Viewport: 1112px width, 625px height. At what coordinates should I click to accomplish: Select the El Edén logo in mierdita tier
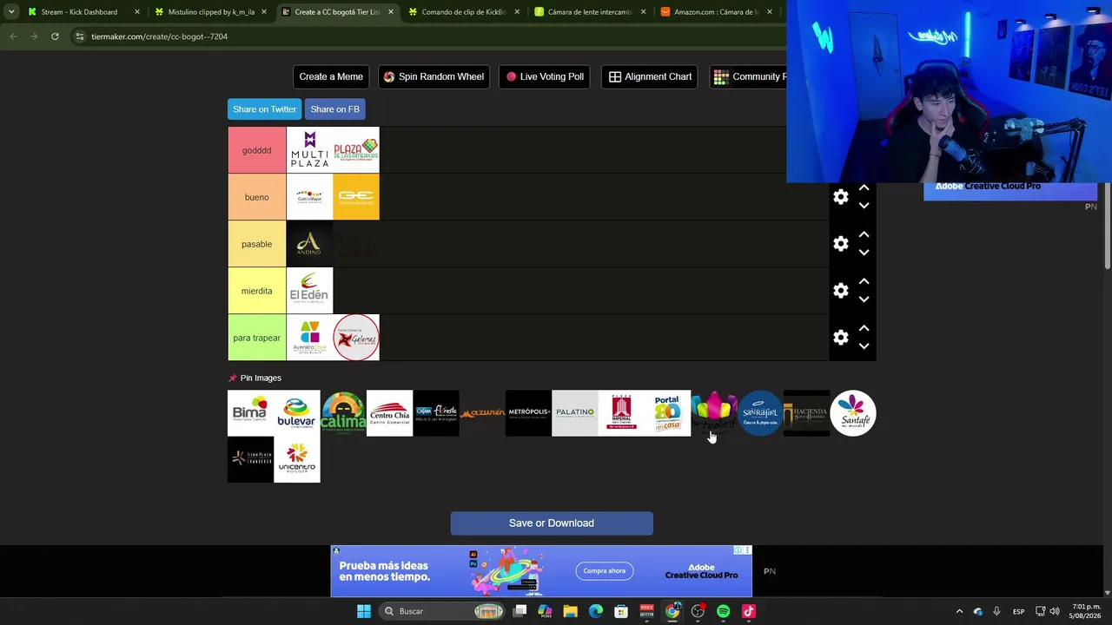click(309, 291)
